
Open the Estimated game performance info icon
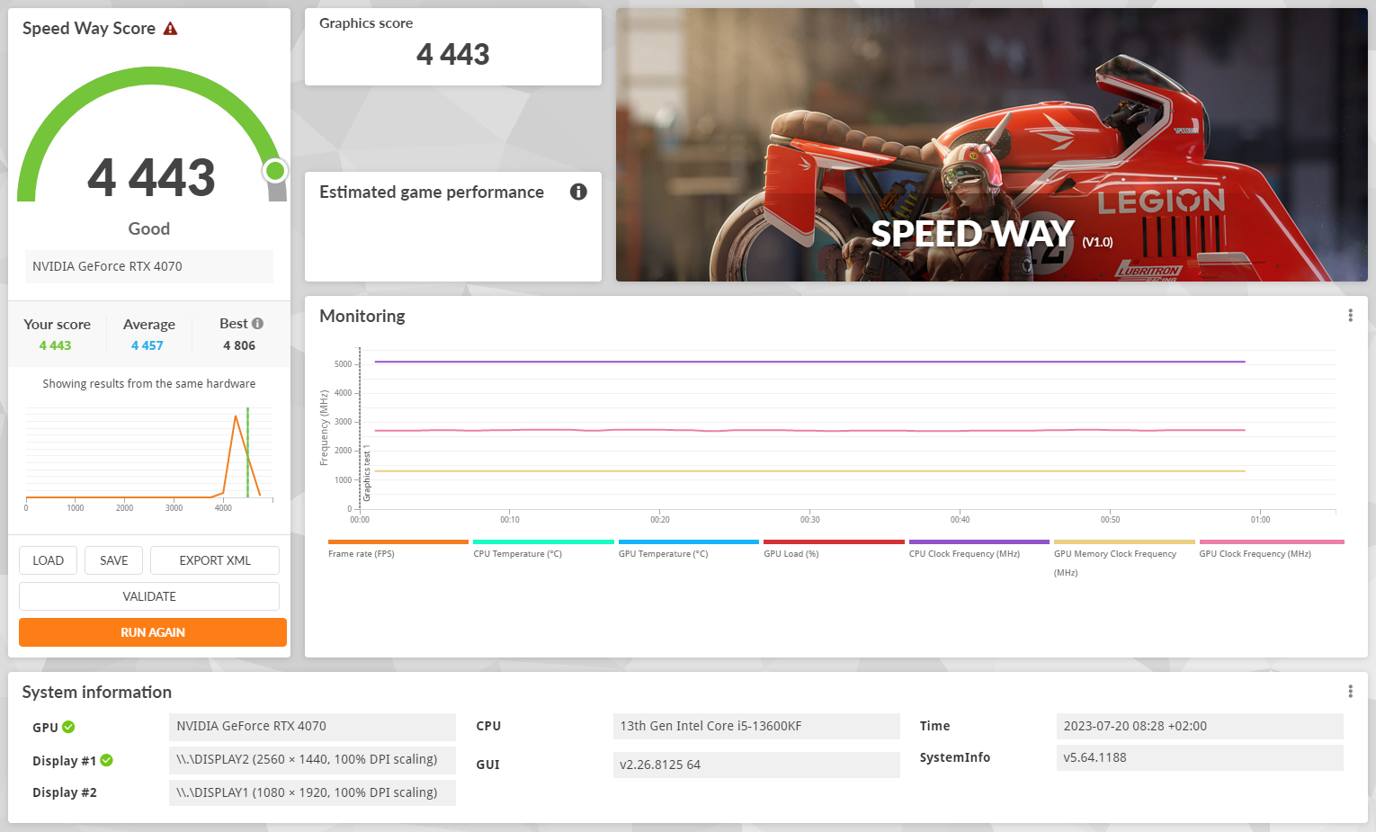click(x=578, y=192)
